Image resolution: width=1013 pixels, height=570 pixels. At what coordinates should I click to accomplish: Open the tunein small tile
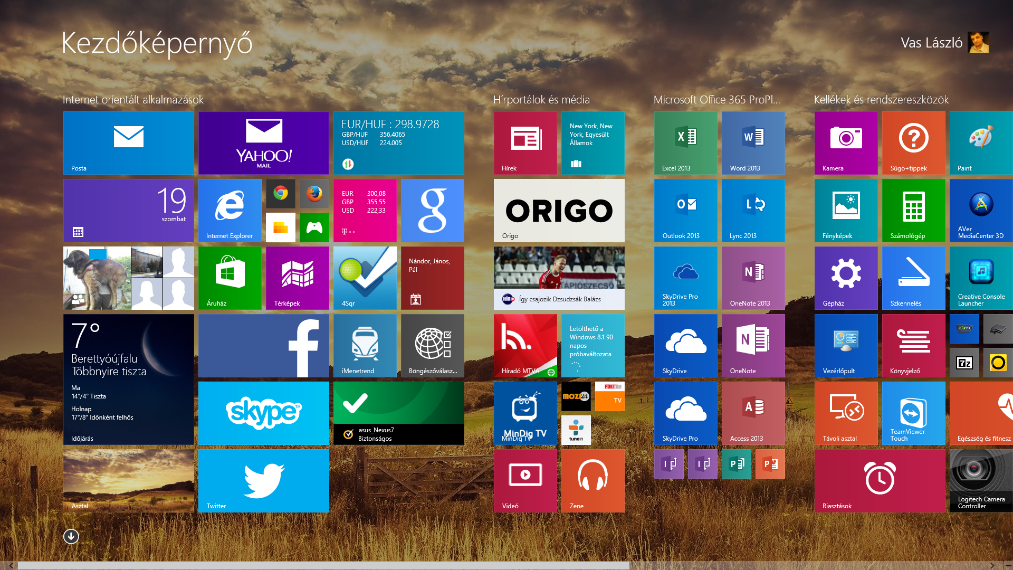coord(576,430)
